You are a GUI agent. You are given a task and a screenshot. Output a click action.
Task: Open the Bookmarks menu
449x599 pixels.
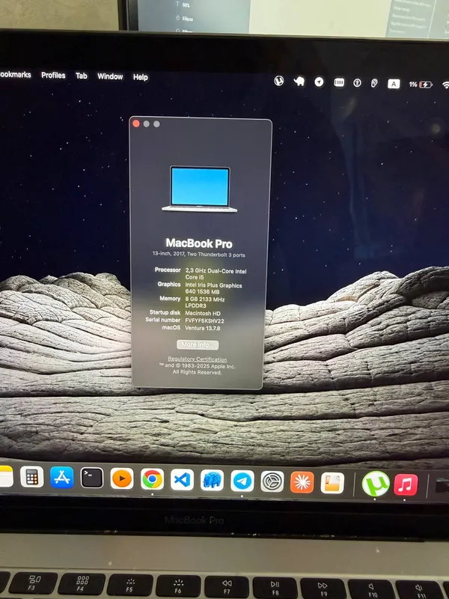[15, 74]
